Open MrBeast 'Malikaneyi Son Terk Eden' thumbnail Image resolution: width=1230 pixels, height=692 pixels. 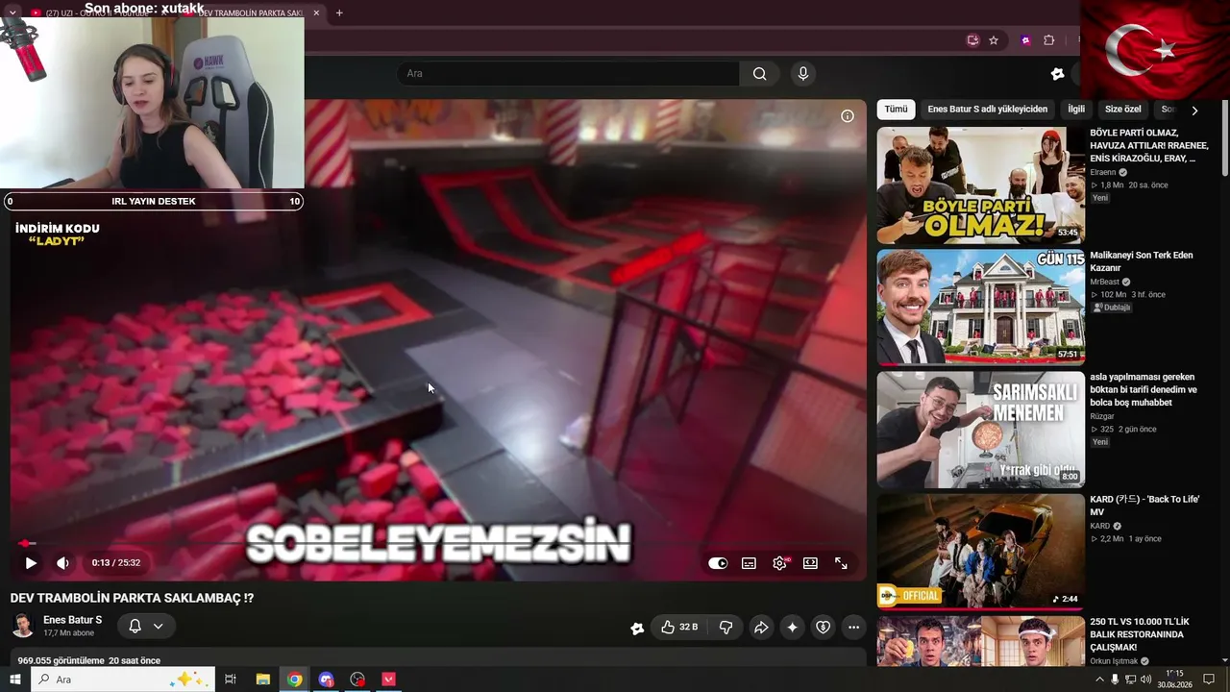(980, 308)
